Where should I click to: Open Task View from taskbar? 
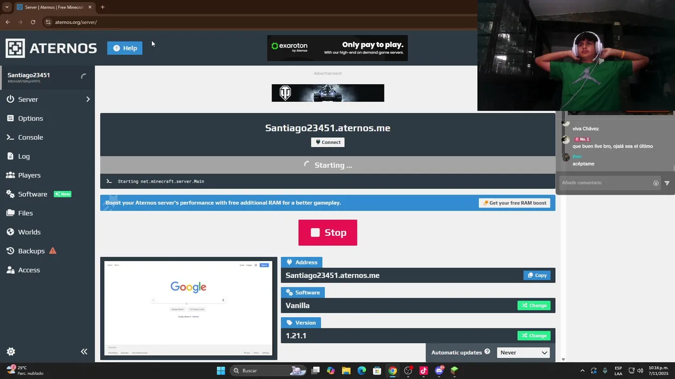tap(315, 371)
